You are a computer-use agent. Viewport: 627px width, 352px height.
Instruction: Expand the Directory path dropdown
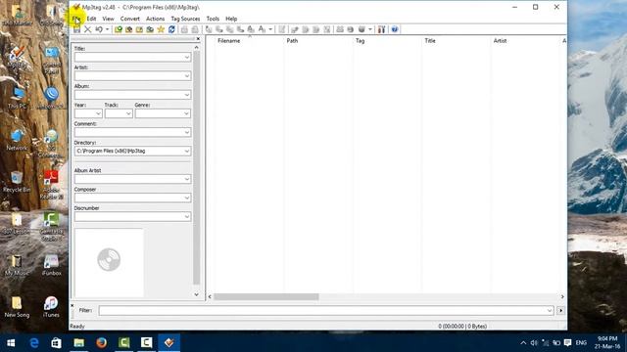point(187,152)
